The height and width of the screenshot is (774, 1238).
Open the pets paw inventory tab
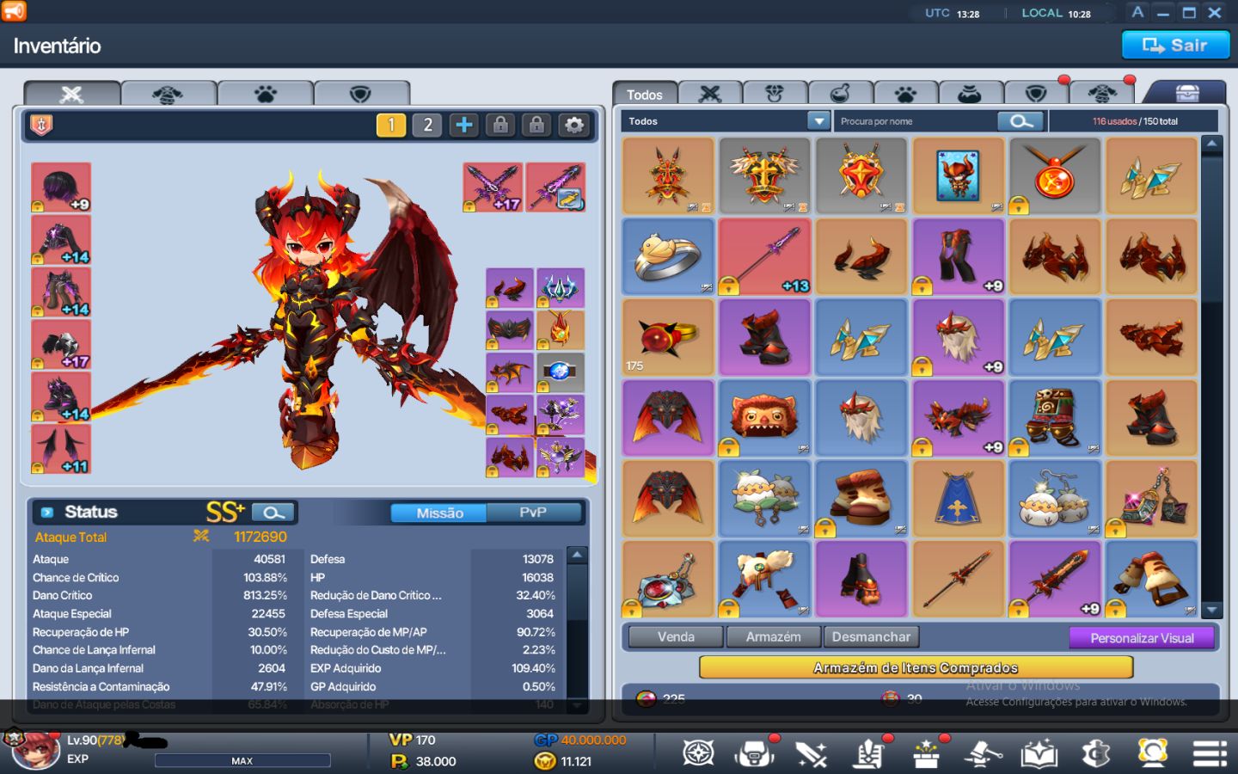click(904, 94)
